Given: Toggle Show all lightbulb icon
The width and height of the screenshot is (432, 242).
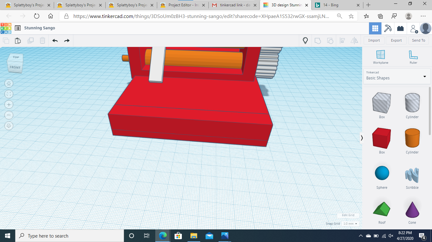Looking at the screenshot, I should coord(305,40).
